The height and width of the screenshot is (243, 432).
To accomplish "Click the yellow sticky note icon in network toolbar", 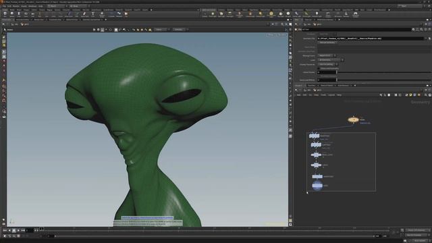I will pos(410,95).
